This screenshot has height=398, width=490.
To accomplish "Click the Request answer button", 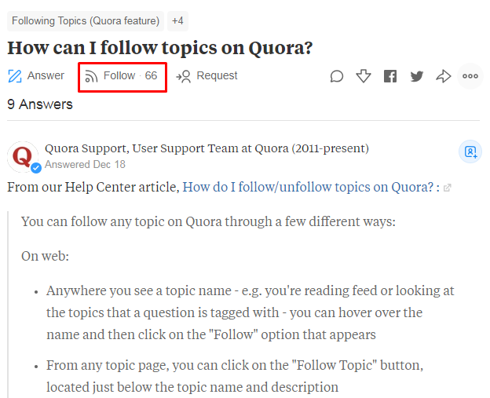I will [x=207, y=76].
